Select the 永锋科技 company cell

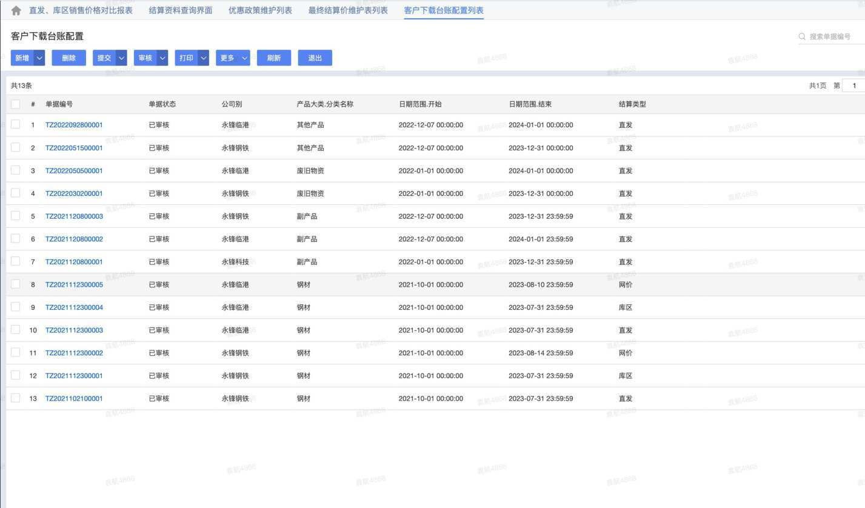tap(235, 262)
